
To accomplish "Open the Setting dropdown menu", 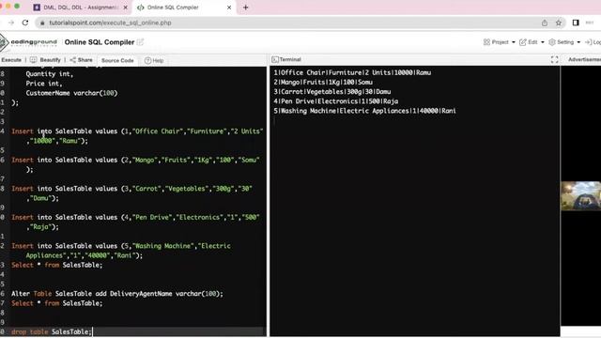I will coord(564,42).
